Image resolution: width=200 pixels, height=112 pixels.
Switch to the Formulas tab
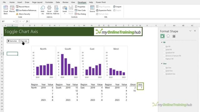coord(49,2)
